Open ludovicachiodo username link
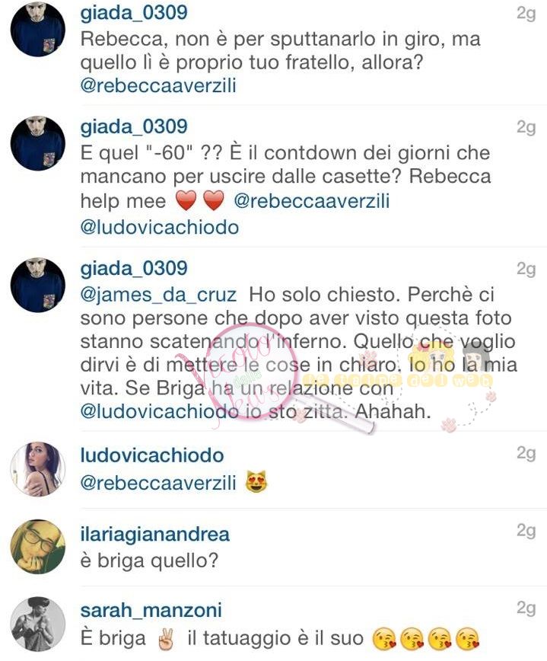 point(152,455)
